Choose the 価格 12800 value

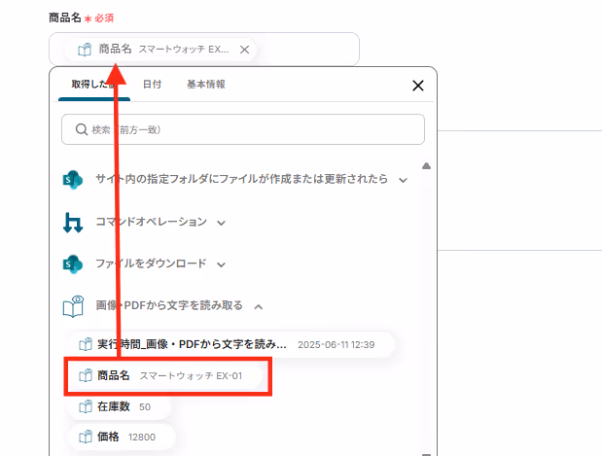tap(122, 437)
